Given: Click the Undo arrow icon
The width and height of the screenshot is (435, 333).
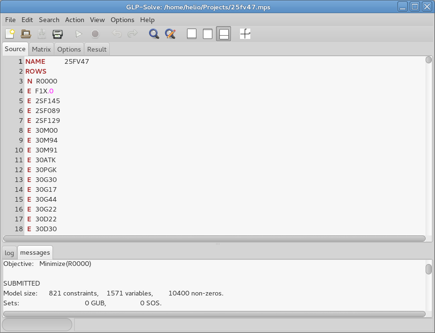Looking at the screenshot, I should click(117, 34).
